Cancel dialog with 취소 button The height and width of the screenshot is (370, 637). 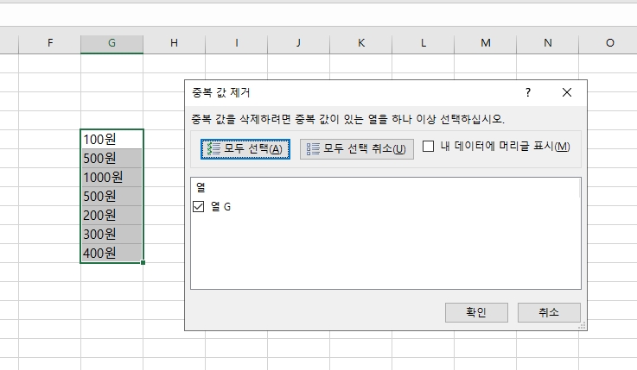(x=549, y=312)
